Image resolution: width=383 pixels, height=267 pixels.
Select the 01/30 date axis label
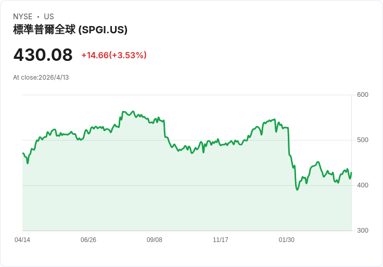pyautogui.click(x=287, y=240)
